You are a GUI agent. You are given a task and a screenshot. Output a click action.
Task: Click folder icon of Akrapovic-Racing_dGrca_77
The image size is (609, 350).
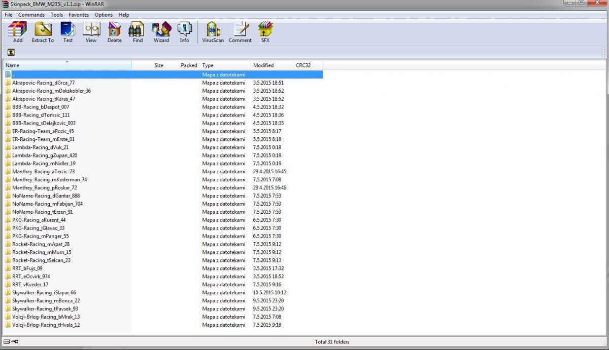click(8, 83)
